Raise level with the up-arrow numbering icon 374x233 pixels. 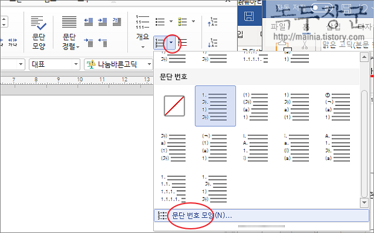tap(212, 22)
